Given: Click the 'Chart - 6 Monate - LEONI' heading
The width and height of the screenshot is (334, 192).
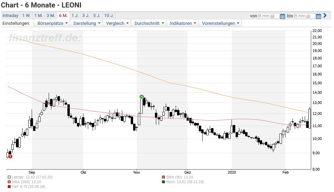Looking at the screenshot, I should pyautogui.click(x=41, y=5).
